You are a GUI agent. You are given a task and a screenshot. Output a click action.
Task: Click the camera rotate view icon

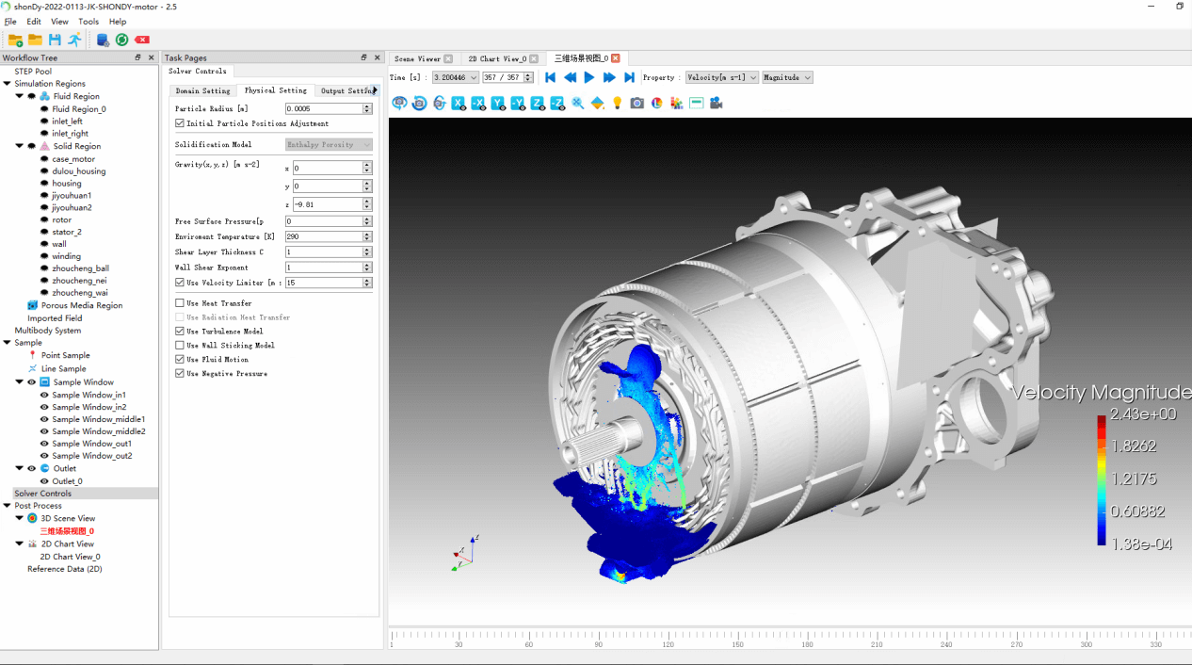click(419, 103)
